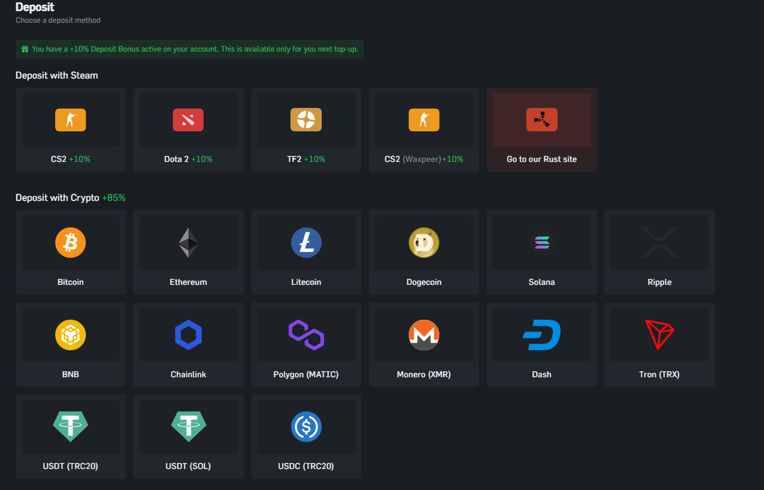This screenshot has width=764, height=490.
Task: Select Solana deposit method
Action: point(541,252)
